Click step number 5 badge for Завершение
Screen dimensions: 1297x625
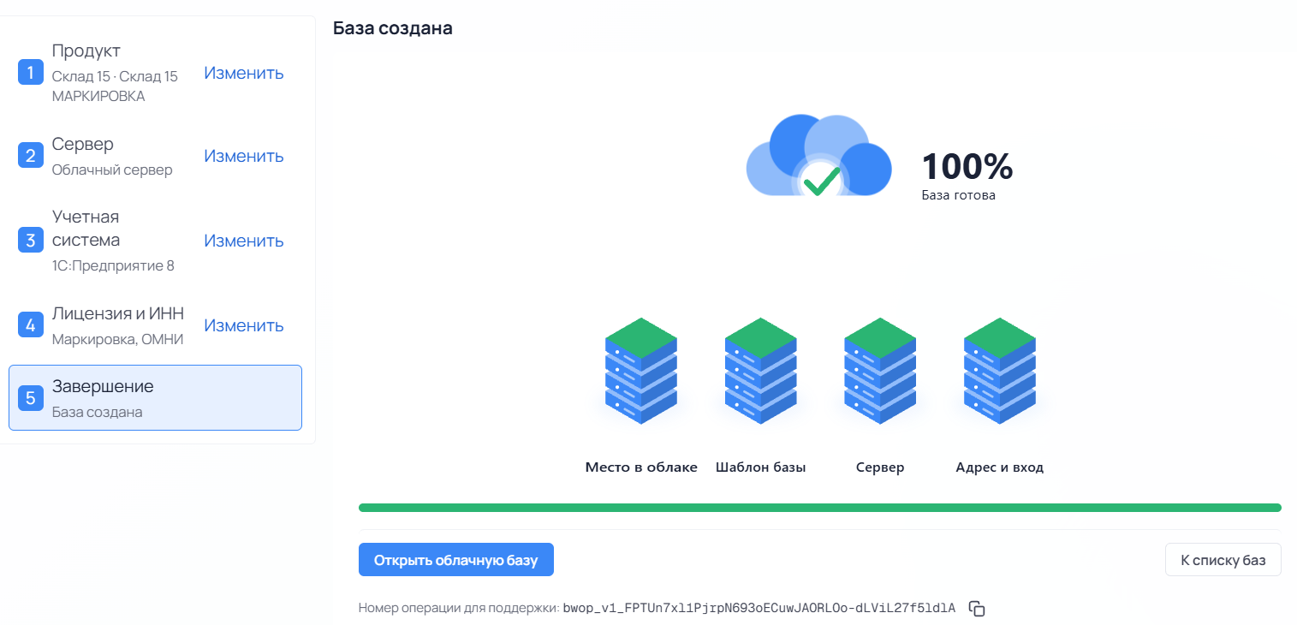click(x=31, y=398)
